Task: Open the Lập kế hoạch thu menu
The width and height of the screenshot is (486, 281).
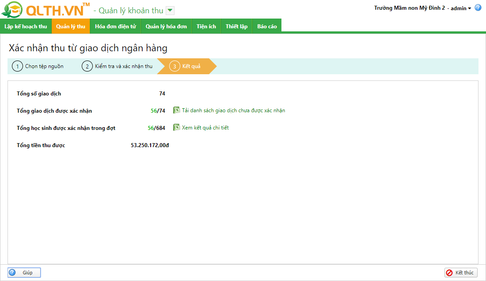Action: [x=26, y=27]
